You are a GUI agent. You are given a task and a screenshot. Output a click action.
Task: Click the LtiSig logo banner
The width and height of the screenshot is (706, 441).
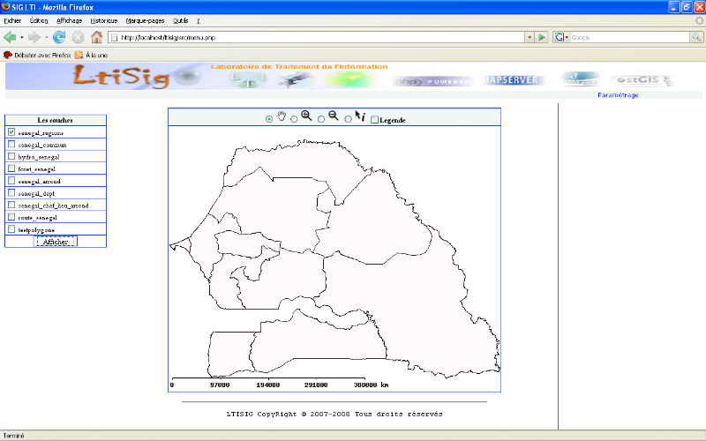pyautogui.click(x=122, y=77)
